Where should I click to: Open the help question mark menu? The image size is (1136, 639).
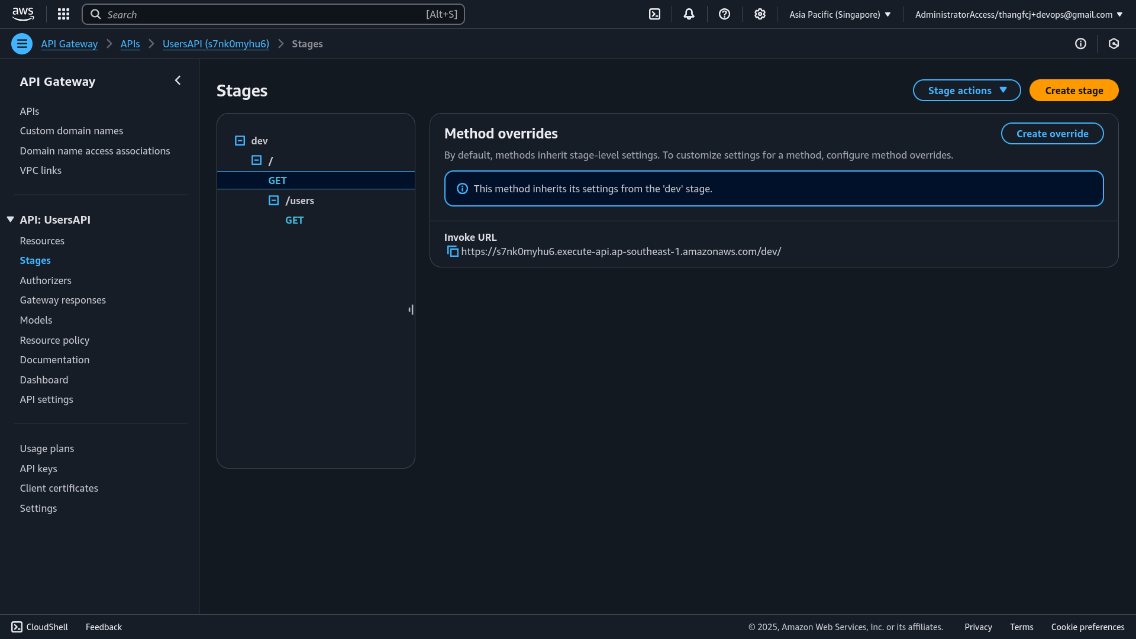(724, 14)
